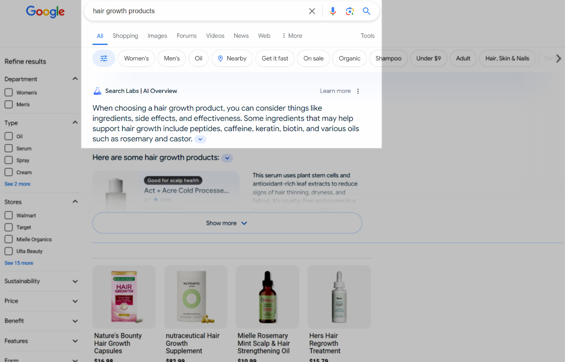Open the Web tab
Viewport: 565px width, 362px height.
point(264,36)
